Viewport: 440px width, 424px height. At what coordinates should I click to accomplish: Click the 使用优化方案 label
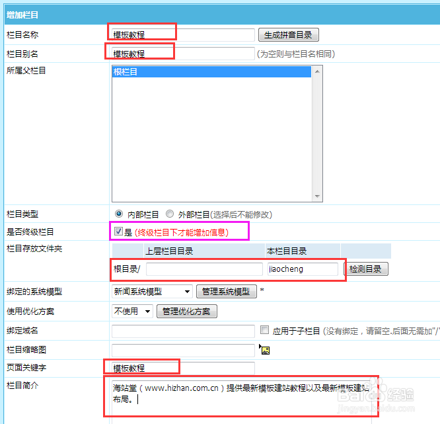click(30, 311)
